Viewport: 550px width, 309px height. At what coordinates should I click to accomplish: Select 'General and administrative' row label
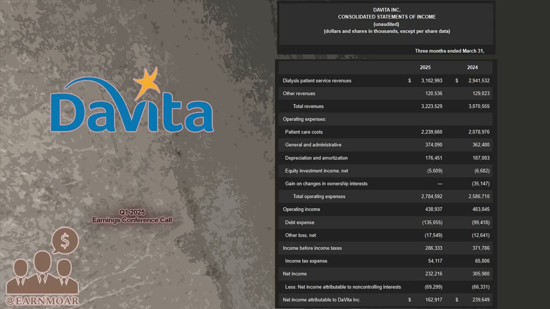tap(313, 145)
